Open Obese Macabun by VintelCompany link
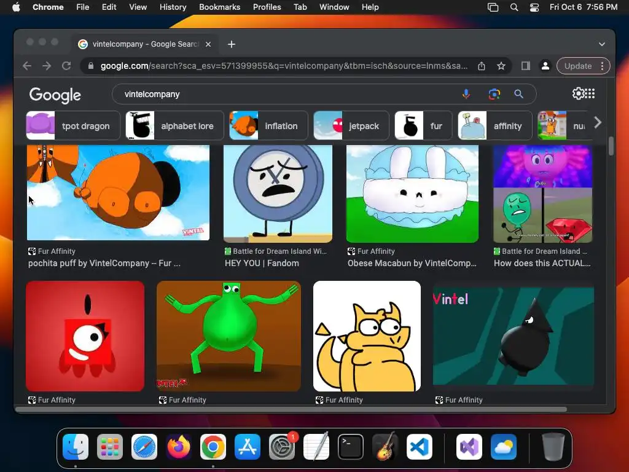Viewport: 629px width, 472px height. (x=412, y=263)
